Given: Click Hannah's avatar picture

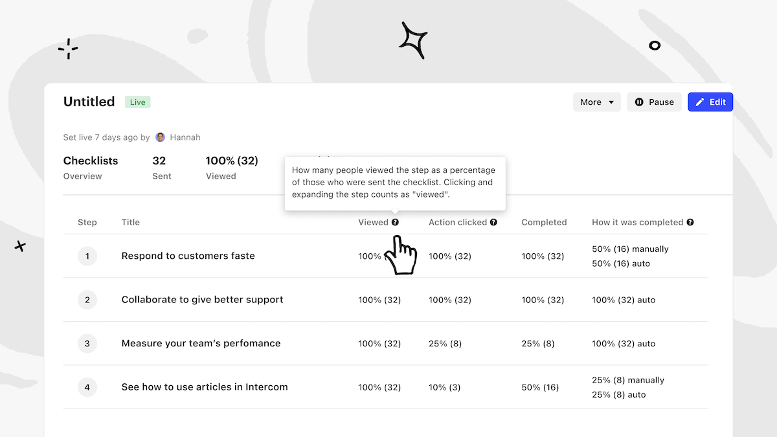Looking at the screenshot, I should point(161,137).
